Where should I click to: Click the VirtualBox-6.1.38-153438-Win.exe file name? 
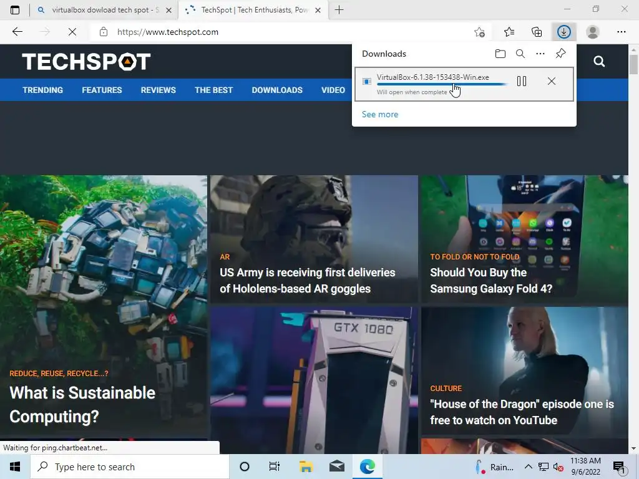pyautogui.click(x=433, y=77)
